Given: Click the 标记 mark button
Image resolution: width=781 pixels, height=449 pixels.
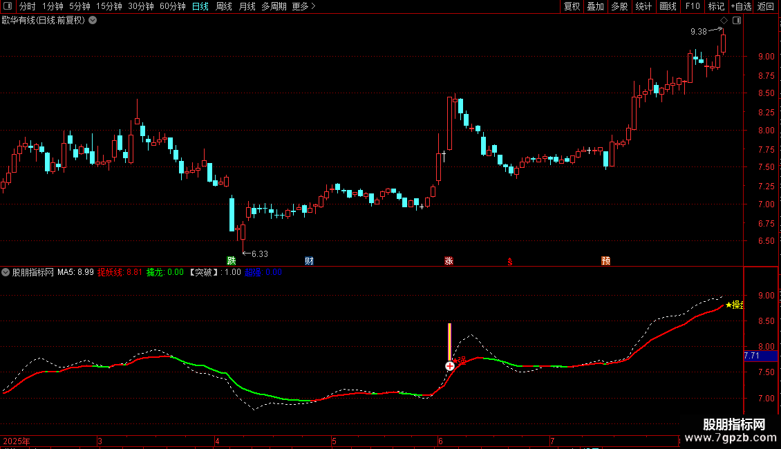Looking at the screenshot, I should tap(716, 6).
